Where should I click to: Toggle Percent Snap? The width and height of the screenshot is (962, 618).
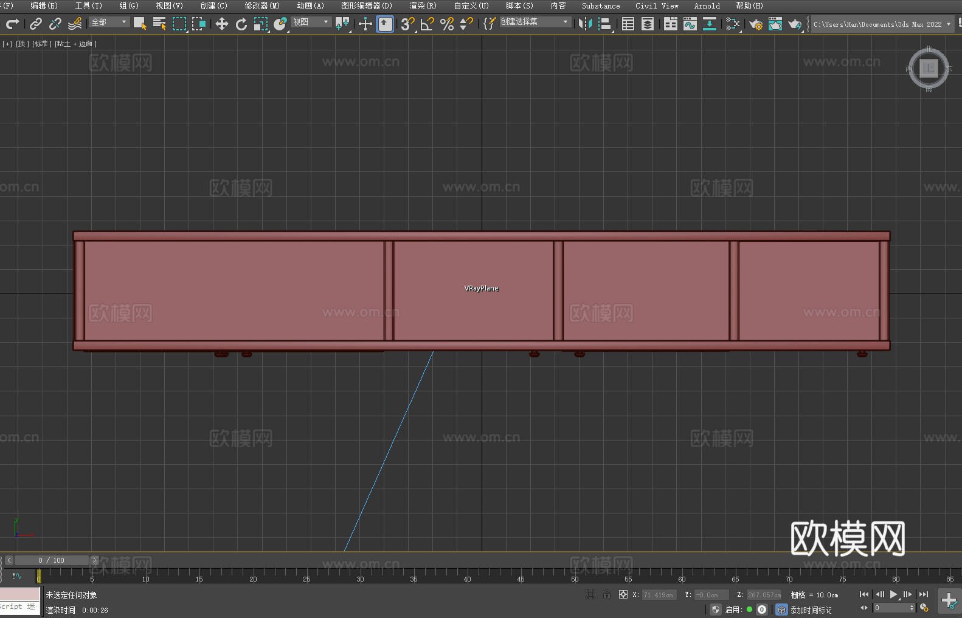[446, 24]
